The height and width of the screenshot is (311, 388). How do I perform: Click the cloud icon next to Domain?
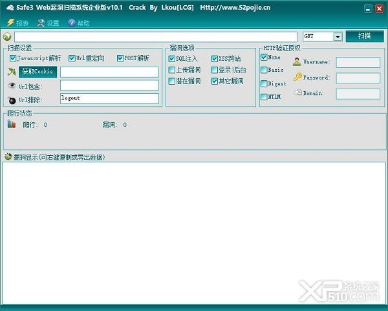tap(297, 92)
